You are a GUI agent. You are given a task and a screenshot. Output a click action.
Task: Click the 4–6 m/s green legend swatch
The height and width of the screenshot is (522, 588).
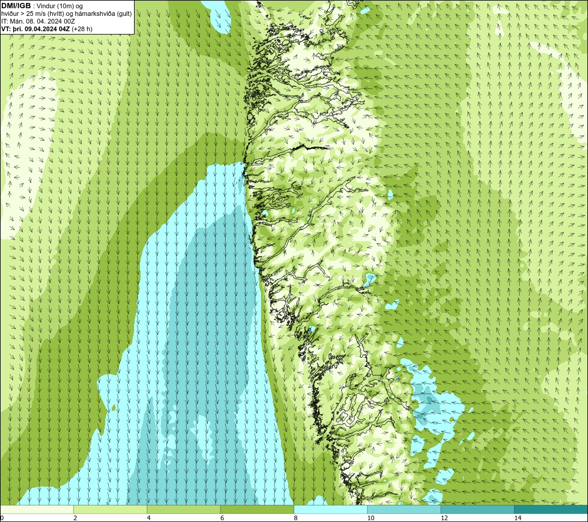click(183, 509)
